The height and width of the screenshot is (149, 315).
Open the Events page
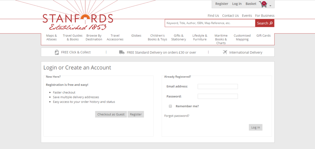point(247,16)
